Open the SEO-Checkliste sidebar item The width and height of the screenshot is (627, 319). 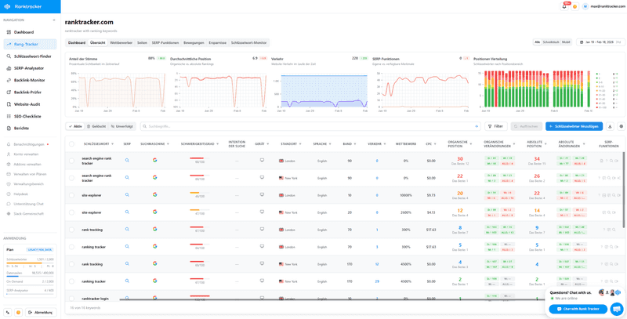[27, 116]
